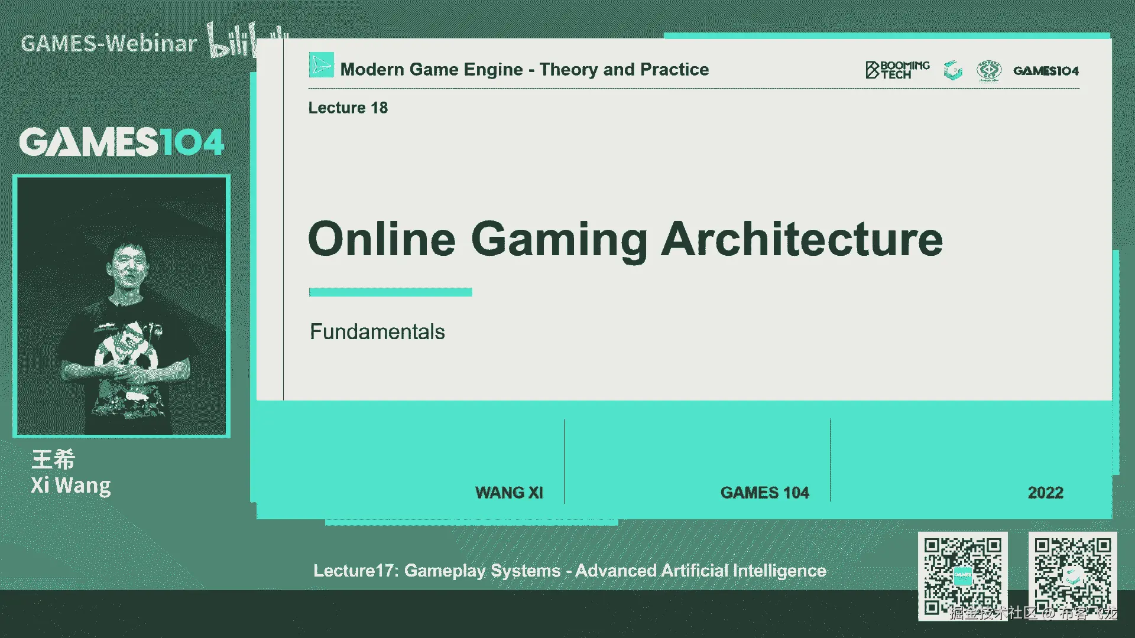The height and width of the screenshot is (638, 1135).
Task: Click the presenter video thumbnail
Action: 121,306
